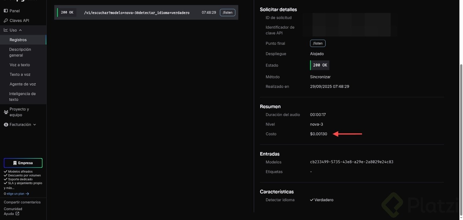
Task: Click the Proyecto y equipo people icon
Action: coord(6,112)
